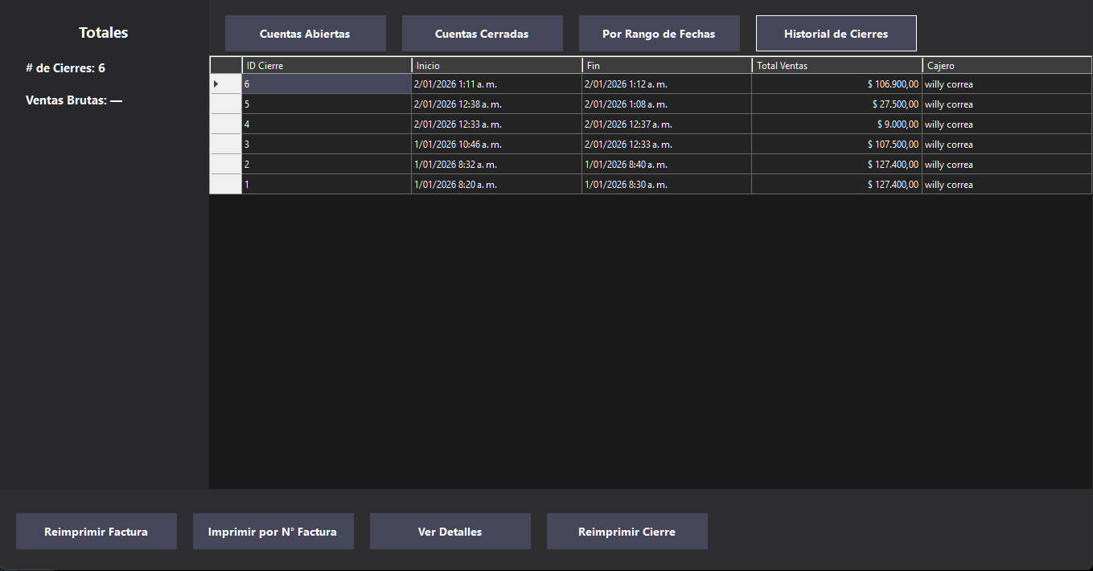Click start date cell 1/01/2026 8:32 a. m.

click(496, 165)
